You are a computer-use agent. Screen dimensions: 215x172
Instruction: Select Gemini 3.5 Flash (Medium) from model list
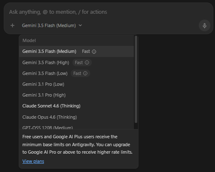(77, 52)
